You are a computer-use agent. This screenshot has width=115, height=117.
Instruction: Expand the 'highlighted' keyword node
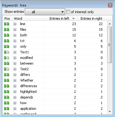15,92
